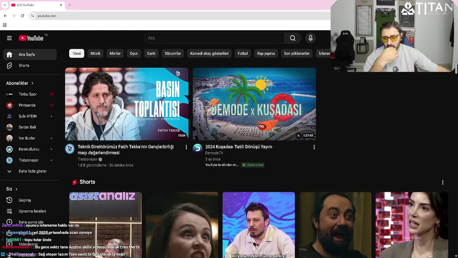
Task: Open site information icon in address bar
Action: pos(33,16)
